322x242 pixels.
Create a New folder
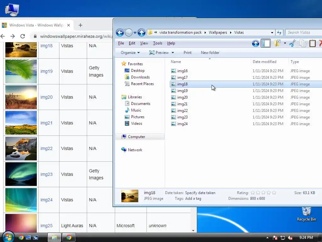point(210,53)
